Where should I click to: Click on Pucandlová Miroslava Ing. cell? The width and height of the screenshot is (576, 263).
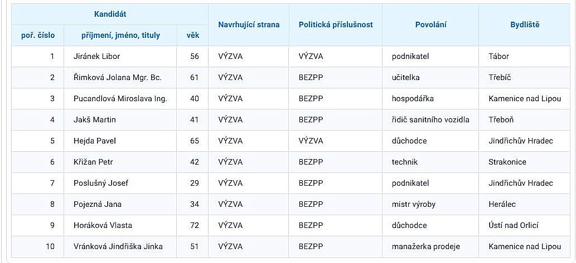pyautogui.click(x=120, y=98)
